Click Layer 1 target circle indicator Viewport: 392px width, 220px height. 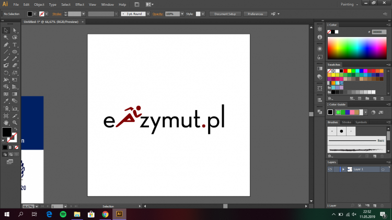click(x=383, y=169)
